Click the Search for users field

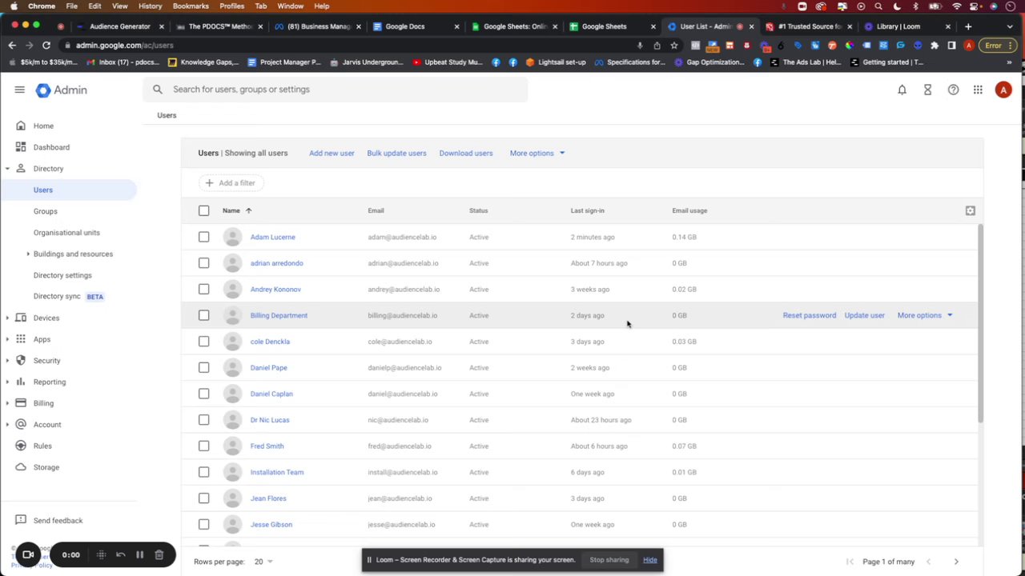335,90
